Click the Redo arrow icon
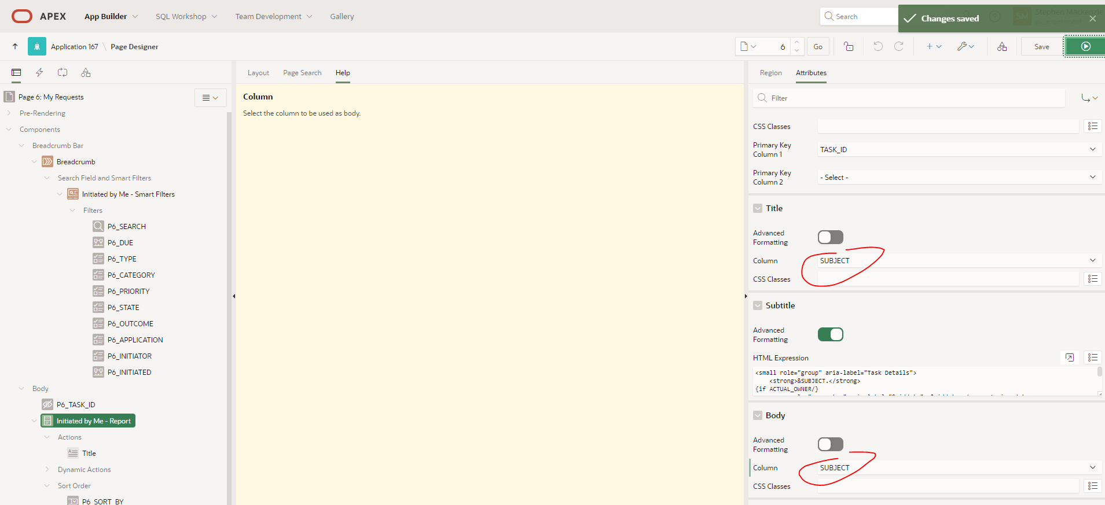Viewport: 1105px width, 505px height. point(899,46)
